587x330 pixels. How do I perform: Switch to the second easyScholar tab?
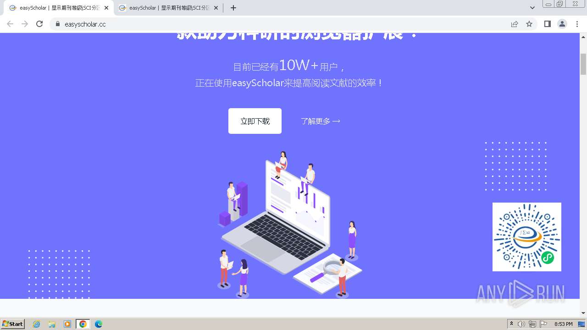point(167,8)
